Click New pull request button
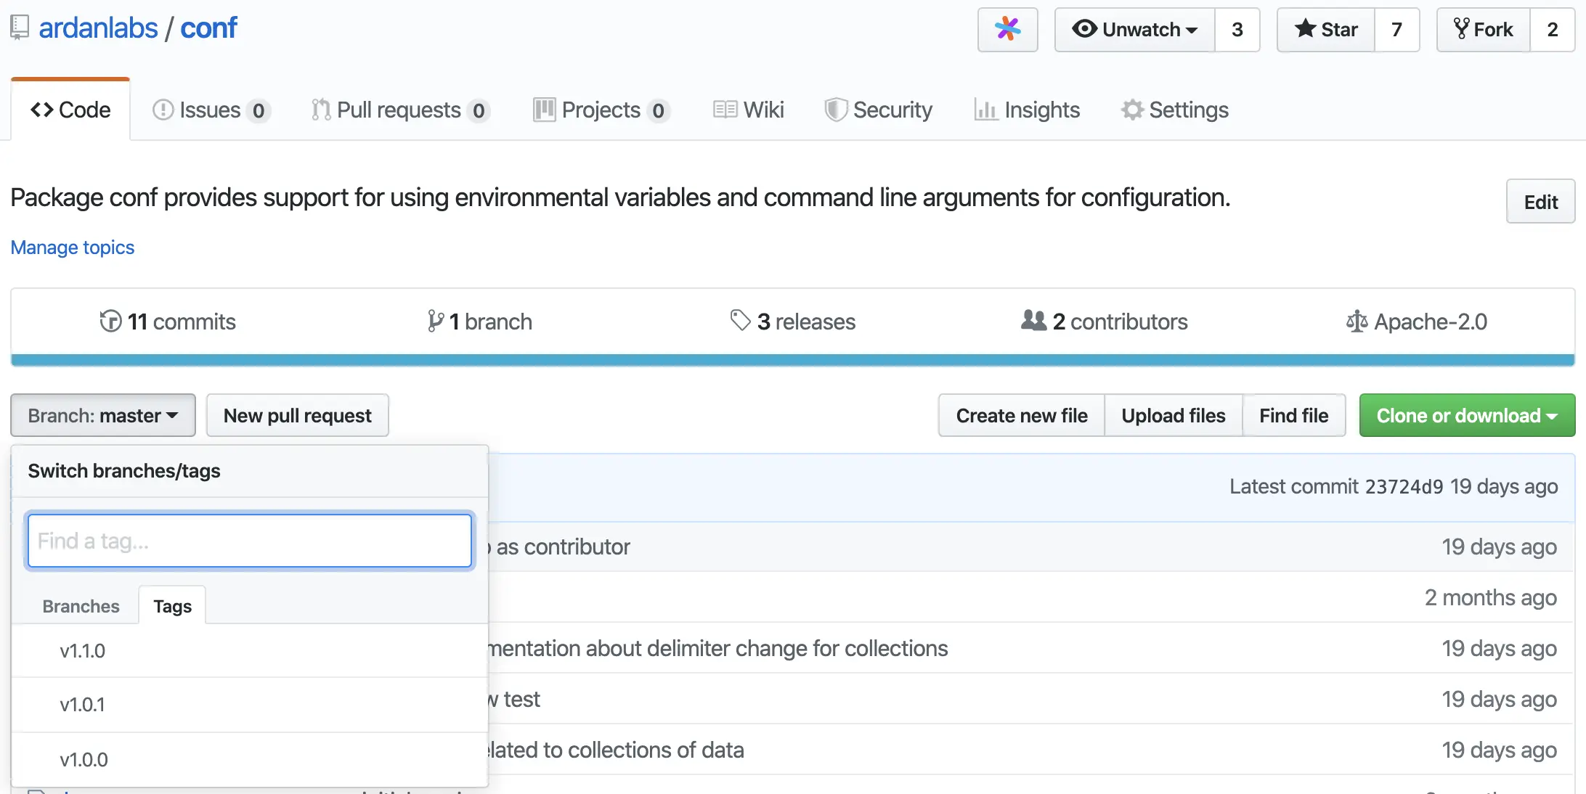The image size is (1586, 794). (x=298, y=415)
